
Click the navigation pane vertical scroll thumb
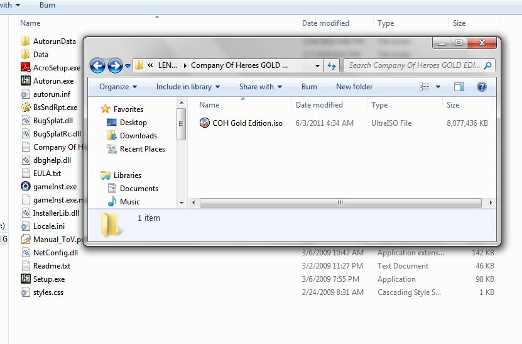click(181, 124)
